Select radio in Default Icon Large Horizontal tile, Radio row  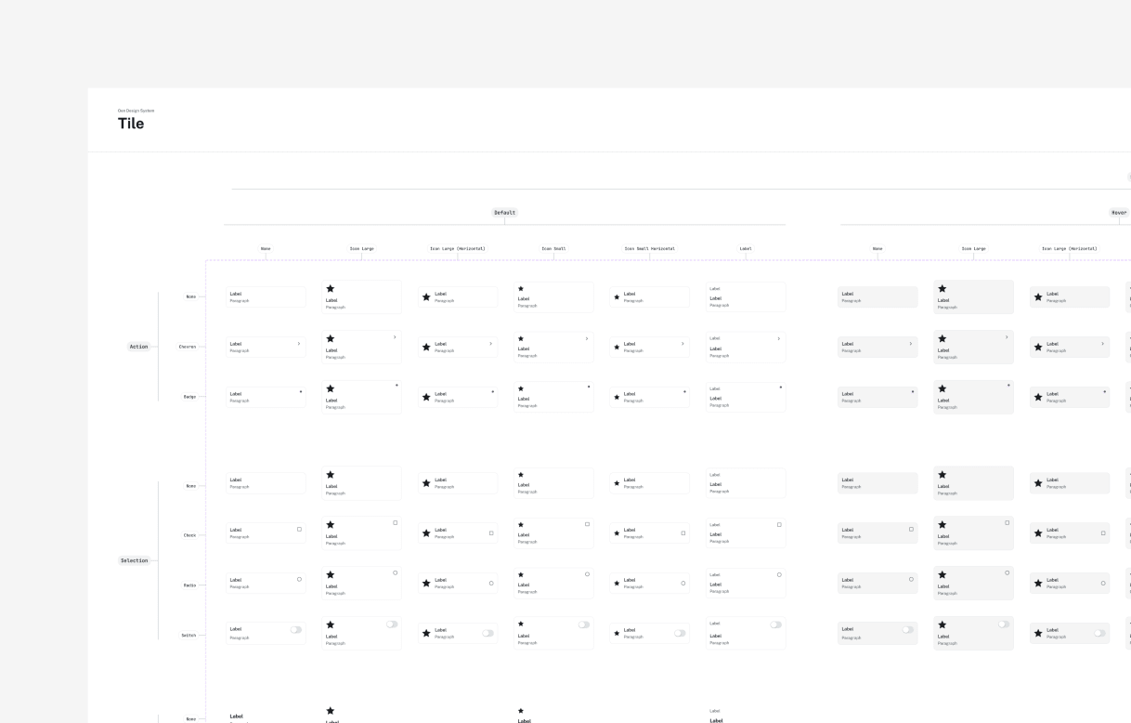(491, 584)
